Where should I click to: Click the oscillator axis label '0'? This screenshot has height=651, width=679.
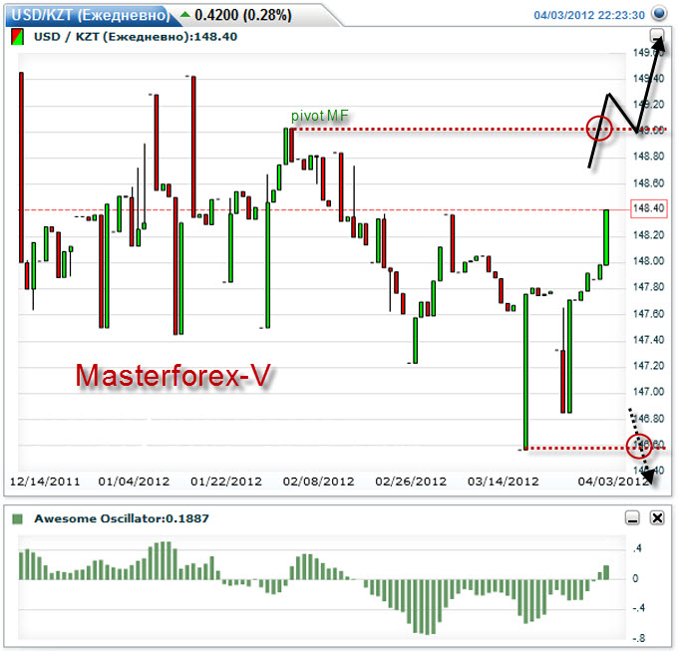(x=635, y=578)
